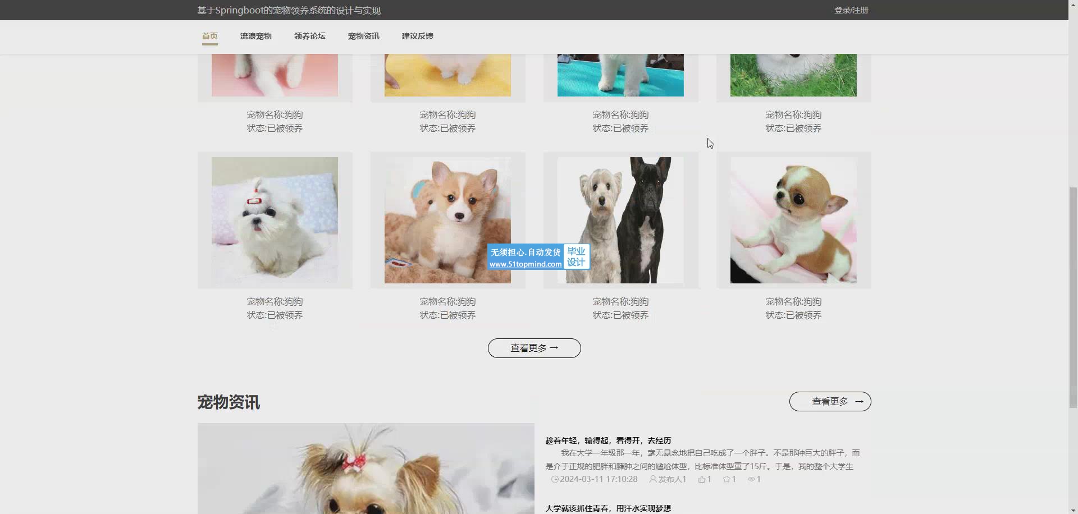
Task: Click the article excerpt starting 我在大学一年级那一年
Action: tap(702, 460)
